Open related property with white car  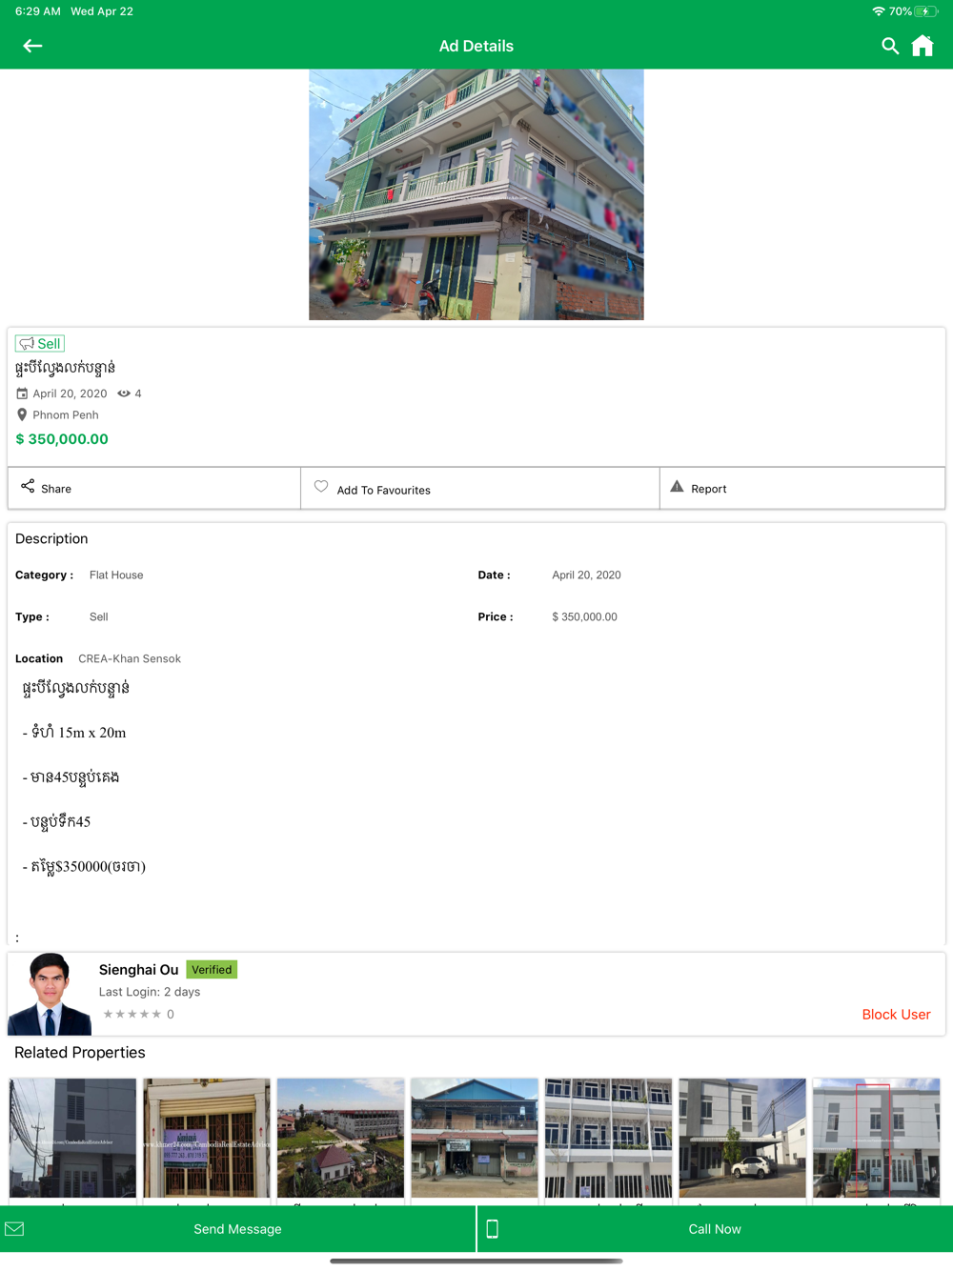(x=742, y=1139)
